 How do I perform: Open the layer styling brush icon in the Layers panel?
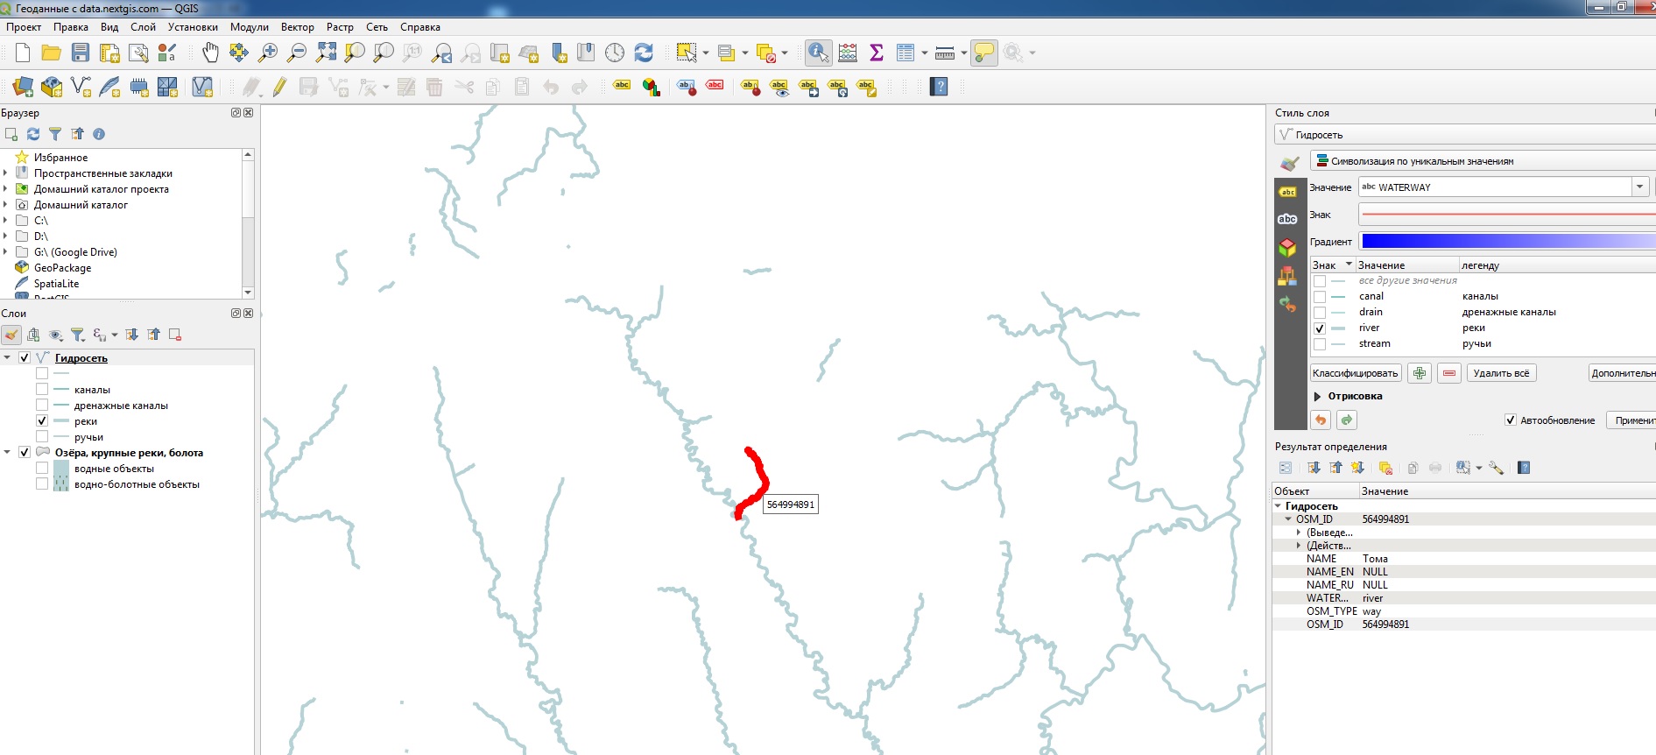(11, 335)
